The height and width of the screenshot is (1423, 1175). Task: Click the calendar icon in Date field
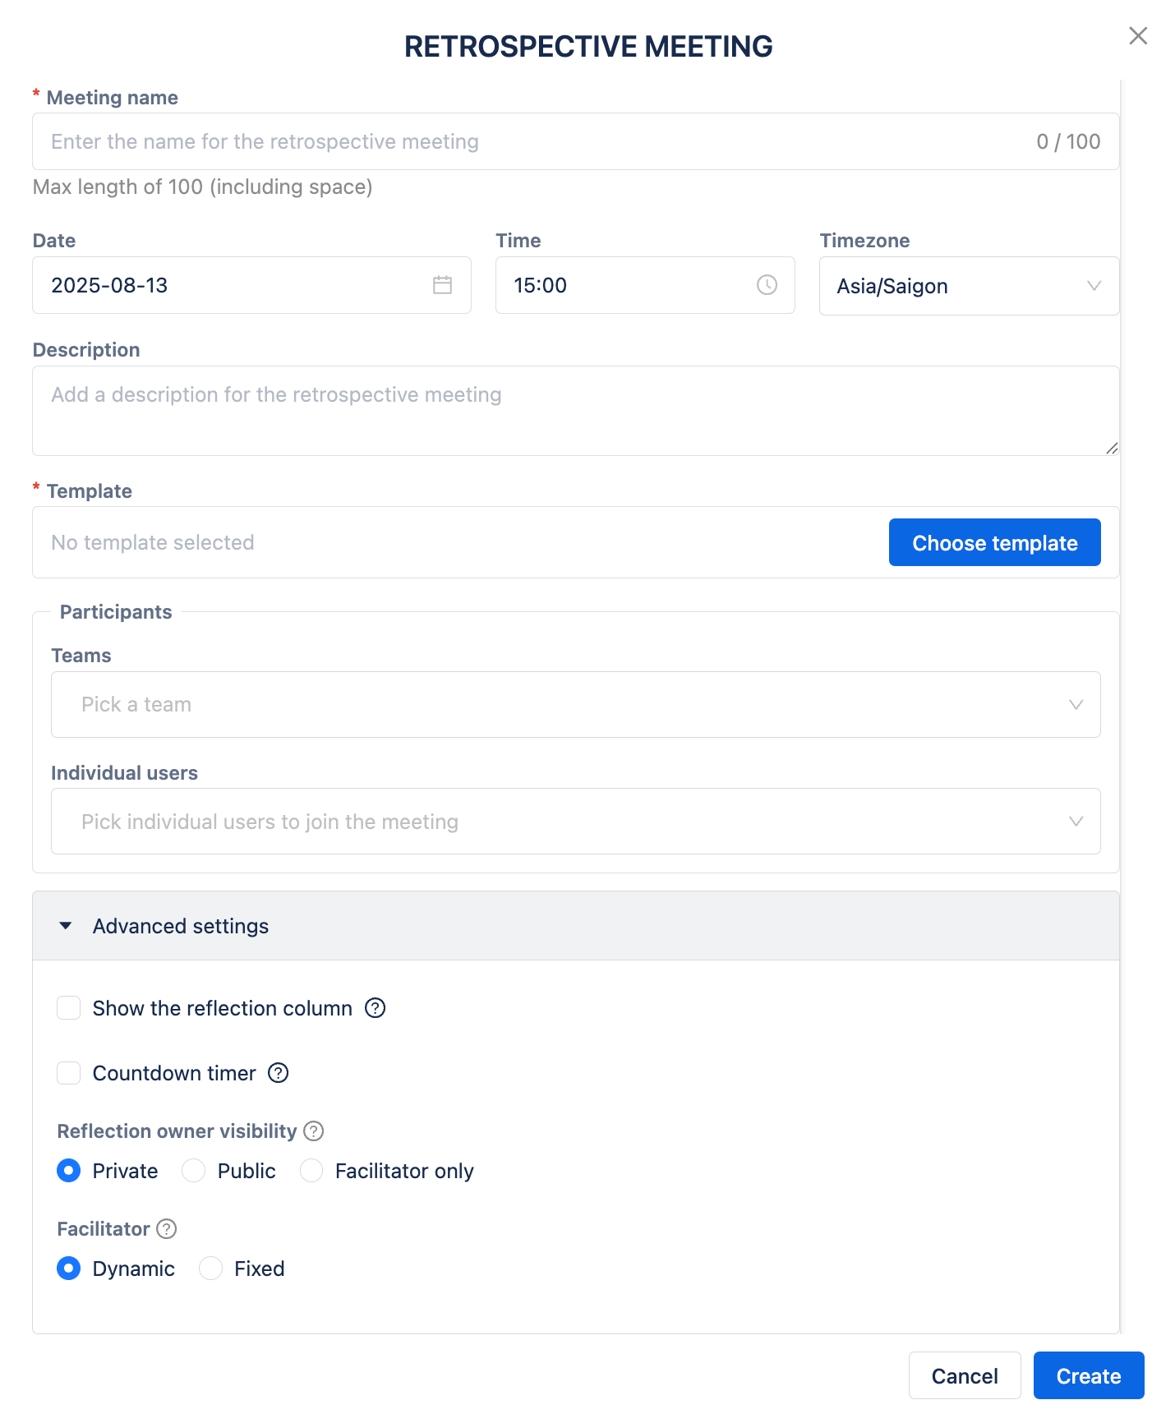click(x=442, y=285)
